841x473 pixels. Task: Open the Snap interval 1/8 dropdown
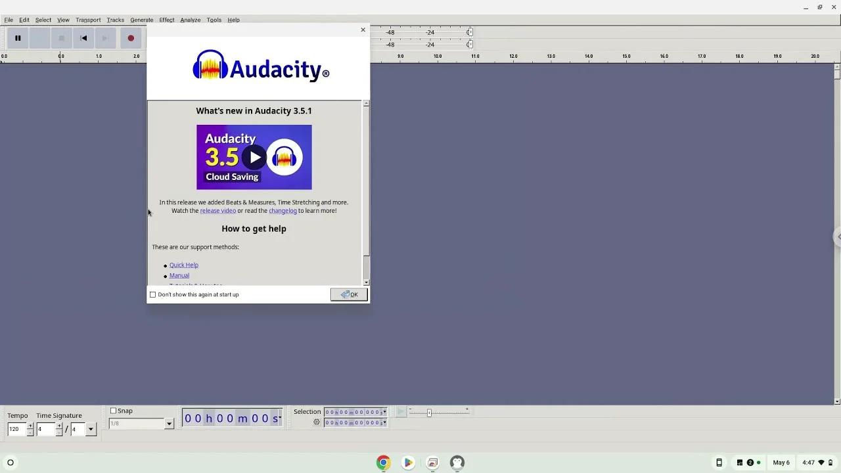point(169,423)
